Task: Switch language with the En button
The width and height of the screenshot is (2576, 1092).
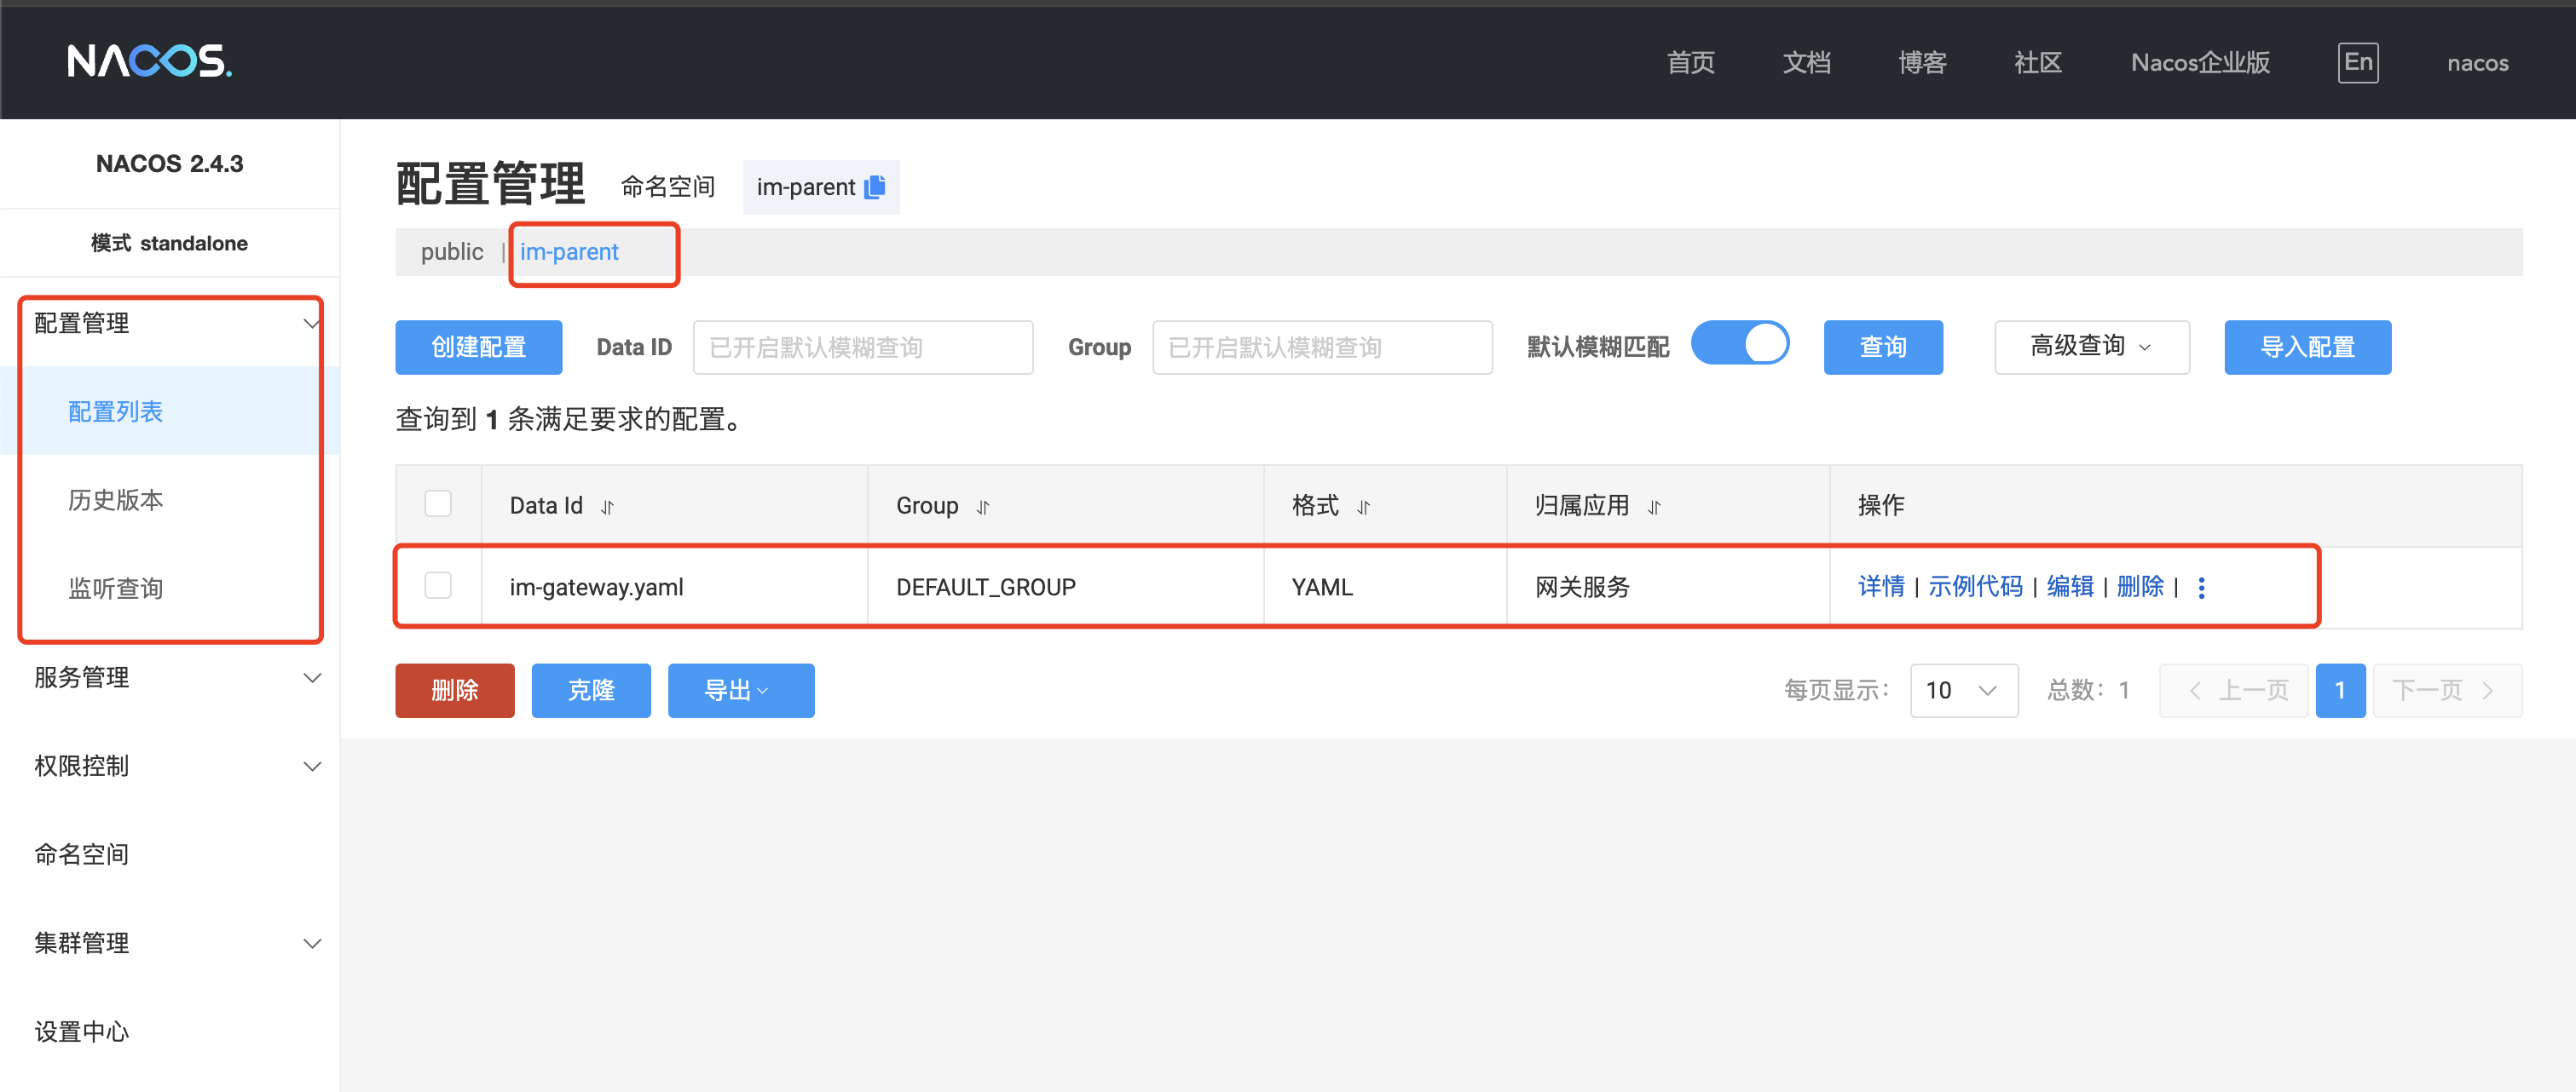Action: (x=2358, y=63)
